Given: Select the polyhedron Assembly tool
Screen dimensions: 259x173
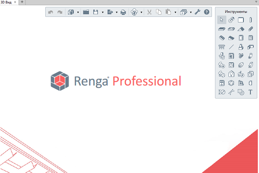Looking at the screenshot, I should pyautogui.click(x=231, y=83).
